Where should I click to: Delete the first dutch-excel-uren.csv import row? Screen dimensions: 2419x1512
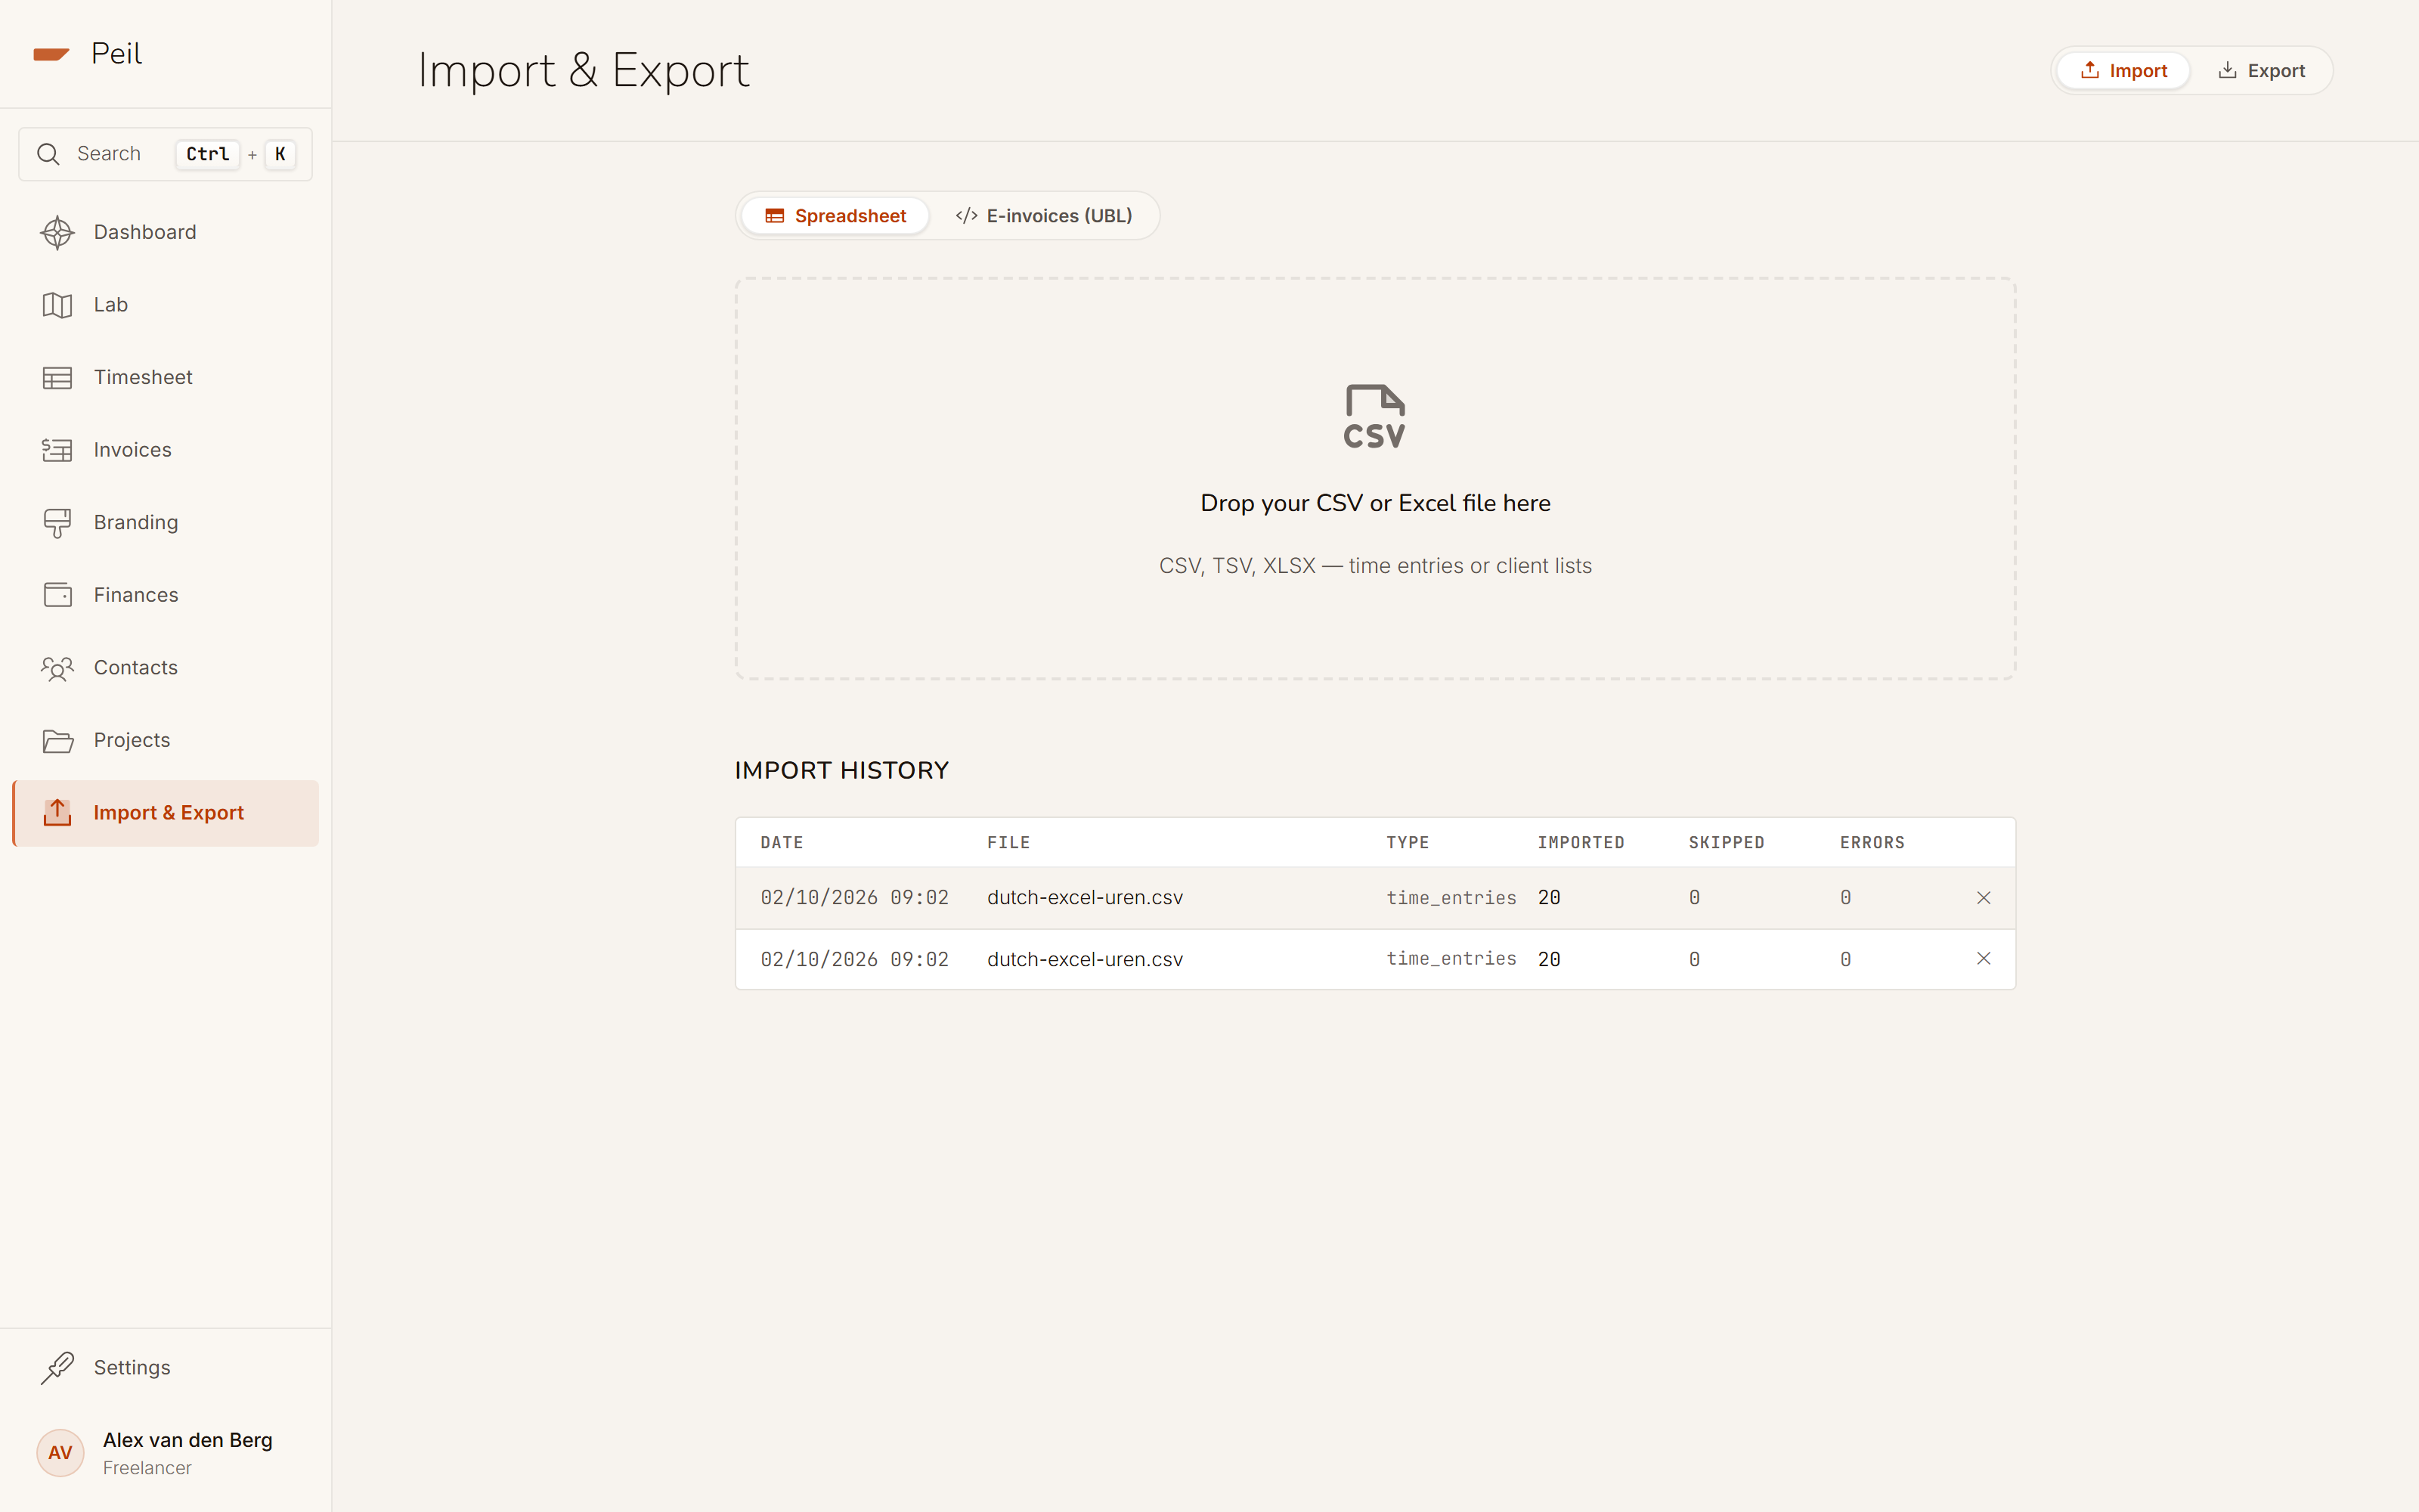[1983, 898]
